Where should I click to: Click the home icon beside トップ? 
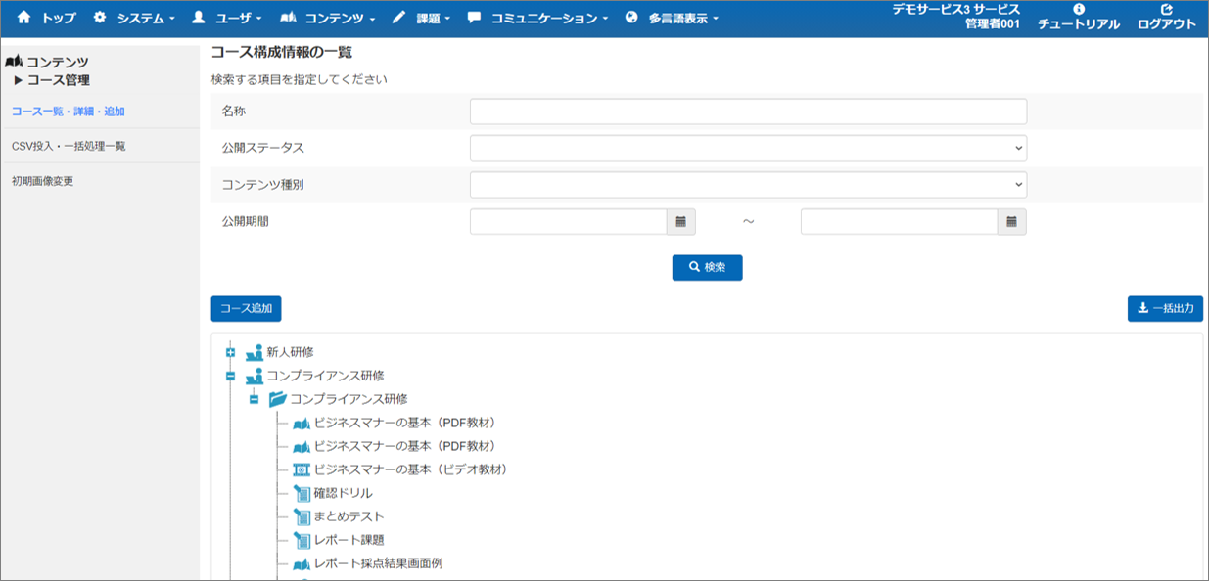click(23, 15)
